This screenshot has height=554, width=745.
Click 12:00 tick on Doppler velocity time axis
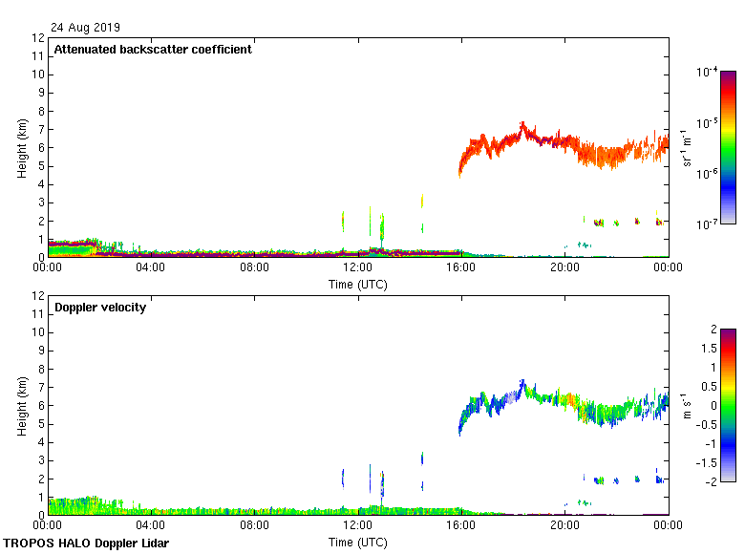(358, 526)
